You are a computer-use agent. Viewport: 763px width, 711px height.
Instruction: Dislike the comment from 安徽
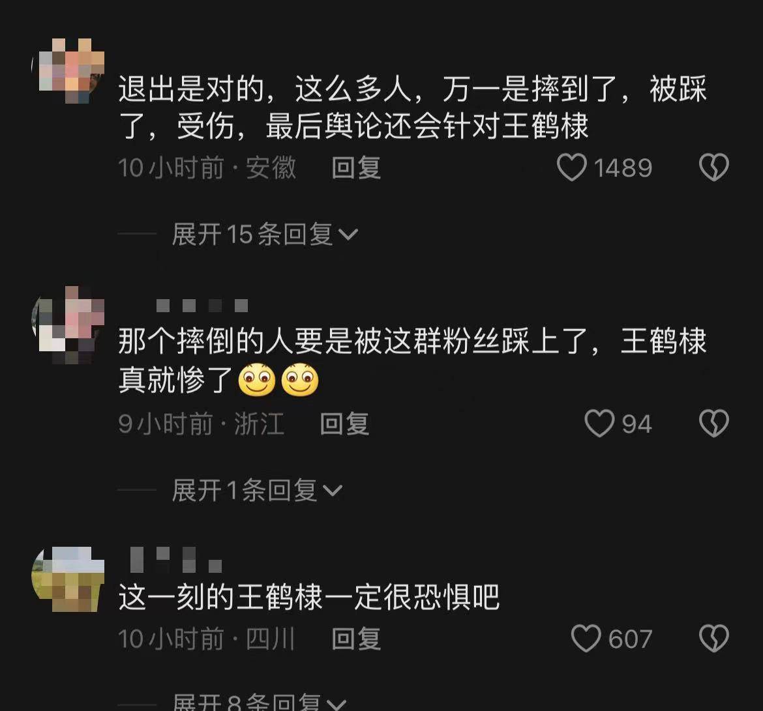[714, 167]
